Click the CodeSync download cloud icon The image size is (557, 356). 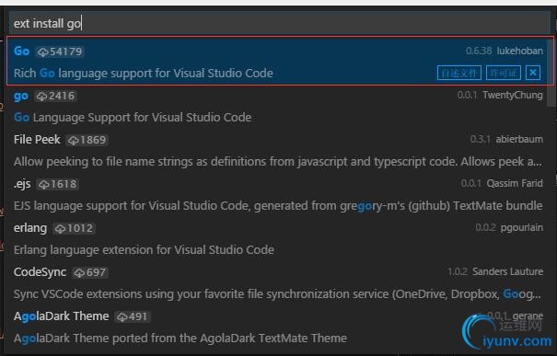pyautogui.click(x=79, y=272)
